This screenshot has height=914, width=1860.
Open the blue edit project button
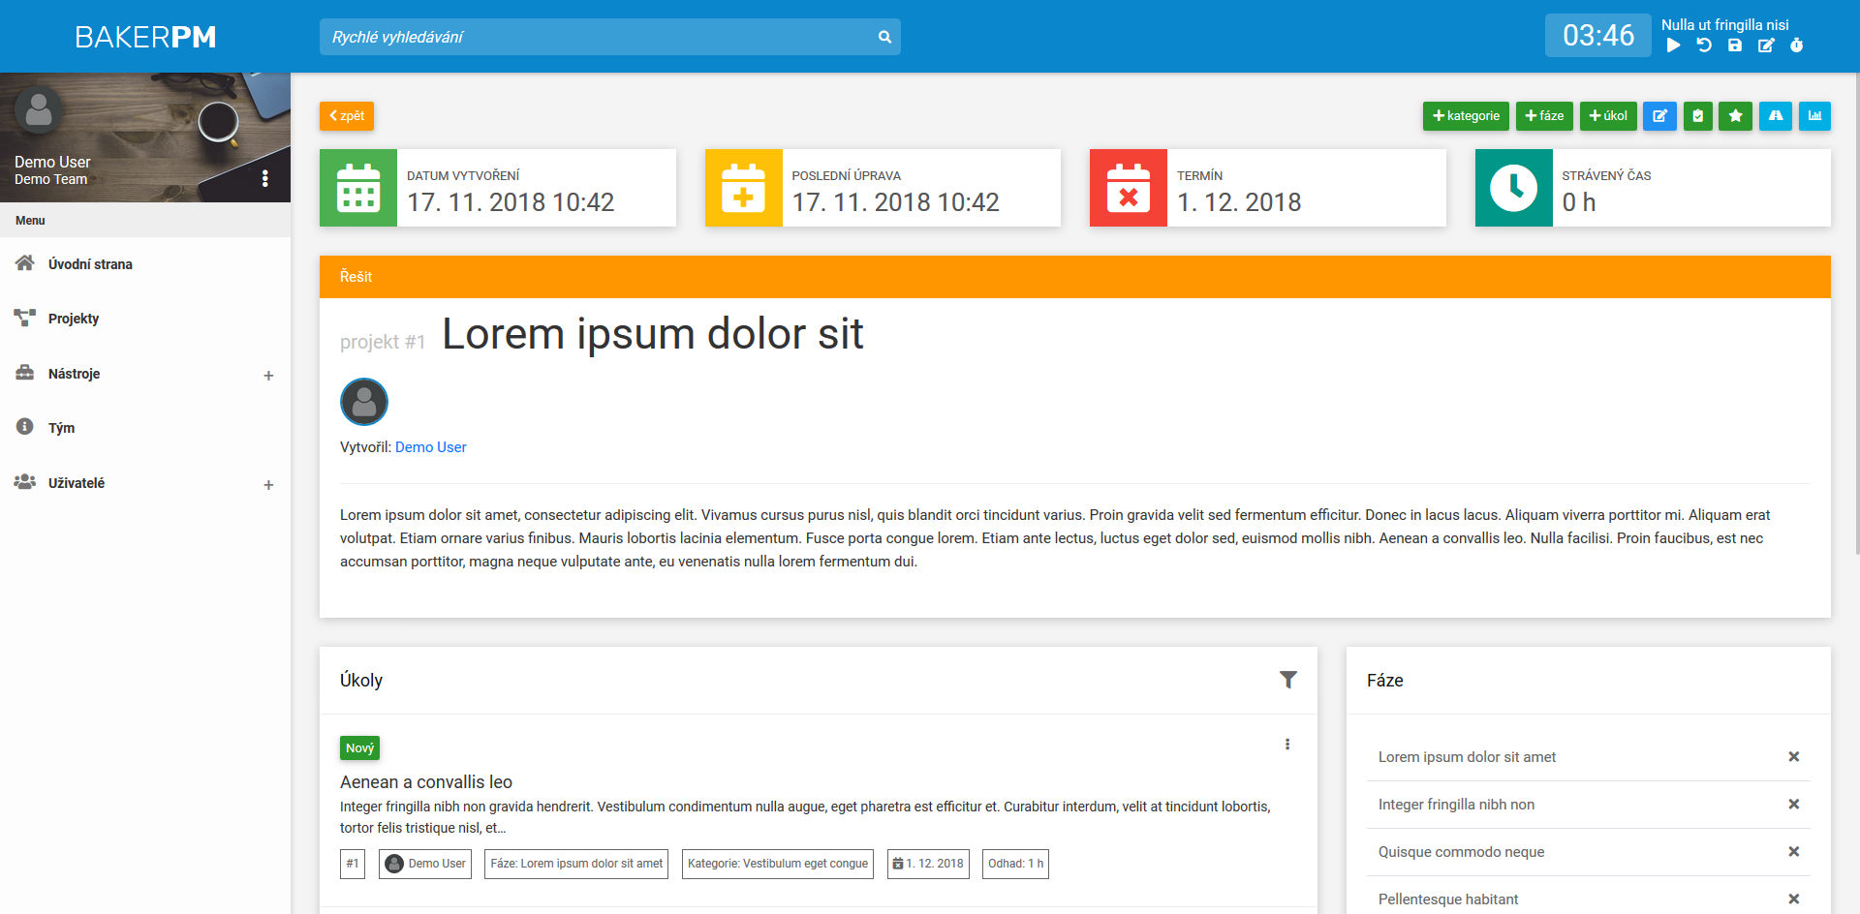(x=1659, y=116)
